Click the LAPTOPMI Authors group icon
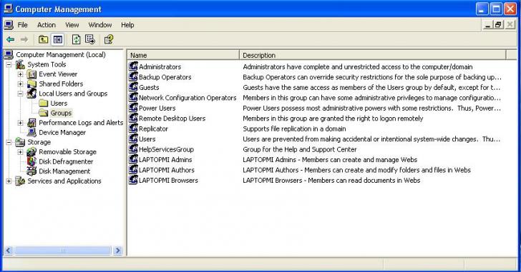 [134, 170]
